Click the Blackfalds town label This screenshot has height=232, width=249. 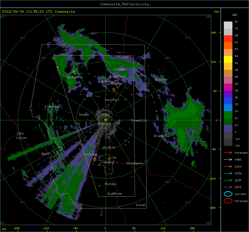pyautogui.click(x=118, y=76)
